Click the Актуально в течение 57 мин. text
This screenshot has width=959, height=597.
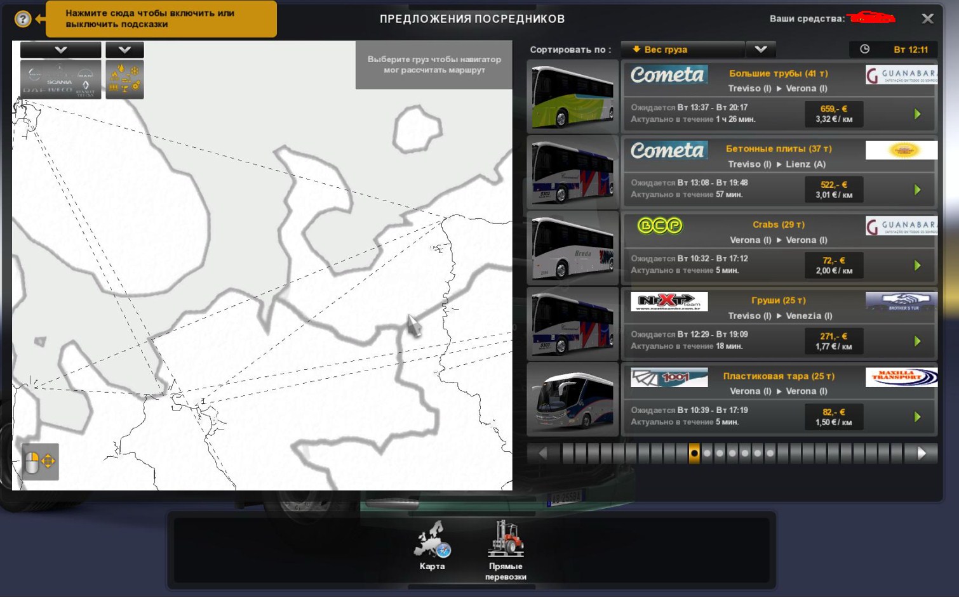pos(687,195)
